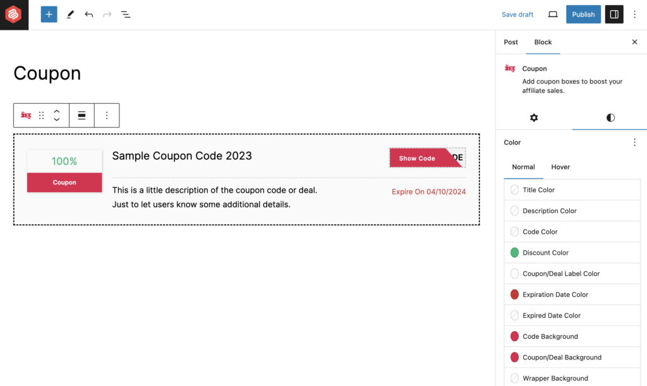The height and width of the screenshot is (386, 647).
Task: Move the Coupon block using the arrows
Action: pyautogui.click(x=56, y=116)
